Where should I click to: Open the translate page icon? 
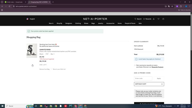pos(169,6)
